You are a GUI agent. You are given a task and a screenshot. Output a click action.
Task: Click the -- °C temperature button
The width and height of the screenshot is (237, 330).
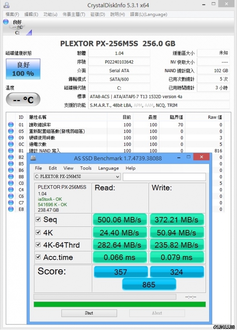tap(23, 99)
